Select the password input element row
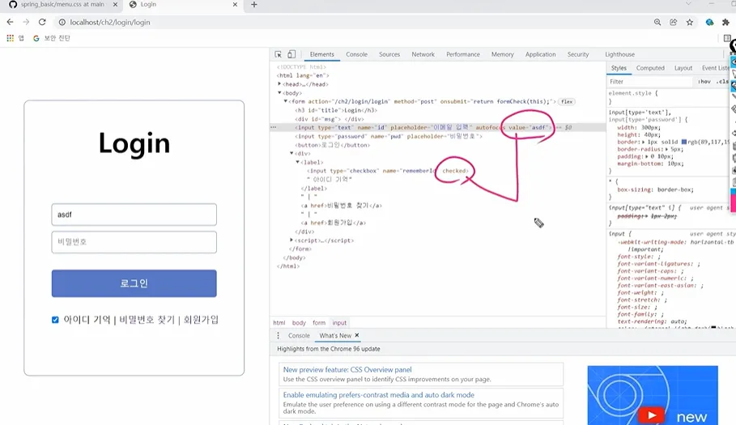This screenshot has width=736, height=425. pos(388,136)
